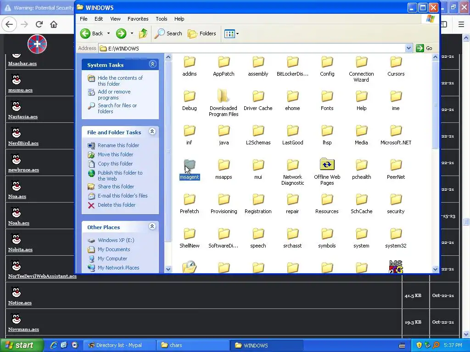Click Rename this folder
This screenshot has height=352, width=470.
pos(118,145)
